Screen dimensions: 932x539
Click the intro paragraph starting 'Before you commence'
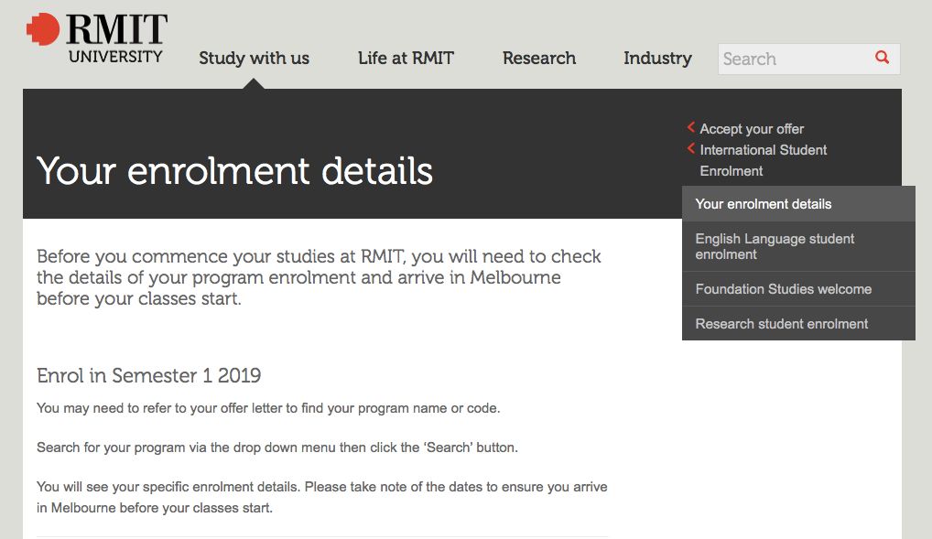(x=320, y=277)
